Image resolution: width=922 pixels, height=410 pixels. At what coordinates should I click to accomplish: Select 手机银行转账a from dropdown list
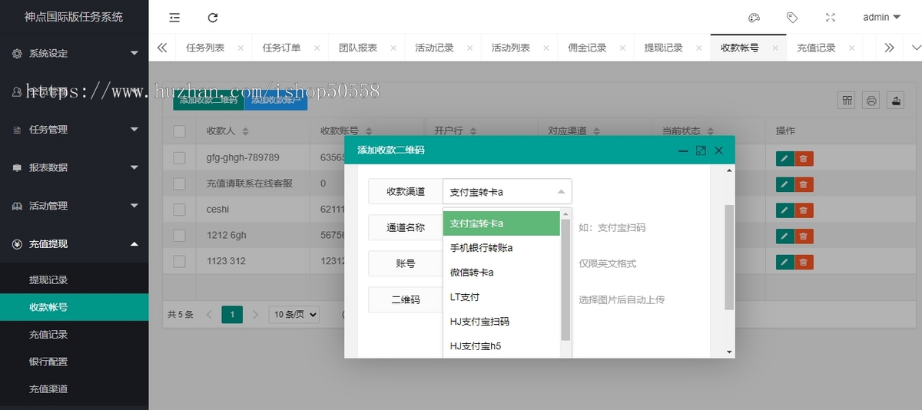click(x=502, y=248)
